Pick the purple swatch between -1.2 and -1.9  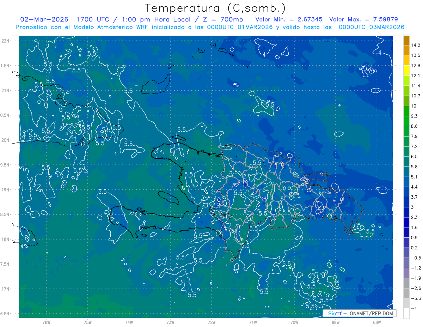point(406,273)
